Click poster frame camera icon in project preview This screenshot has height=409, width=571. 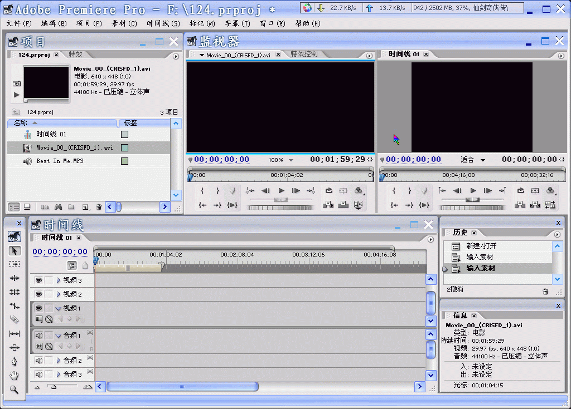click(x=17, y=83)
